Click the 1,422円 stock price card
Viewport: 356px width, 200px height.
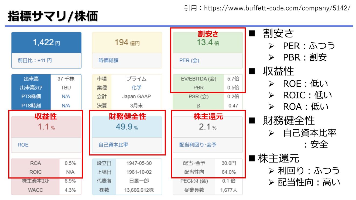point(46,43)
